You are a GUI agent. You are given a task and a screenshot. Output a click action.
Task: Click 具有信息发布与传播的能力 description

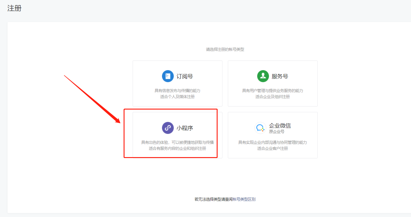coord(177,91)
